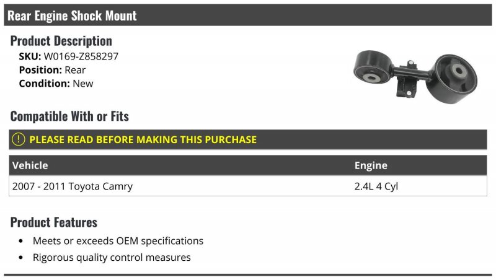
Task: Select the Product Description heading
Action: [61, 41]
